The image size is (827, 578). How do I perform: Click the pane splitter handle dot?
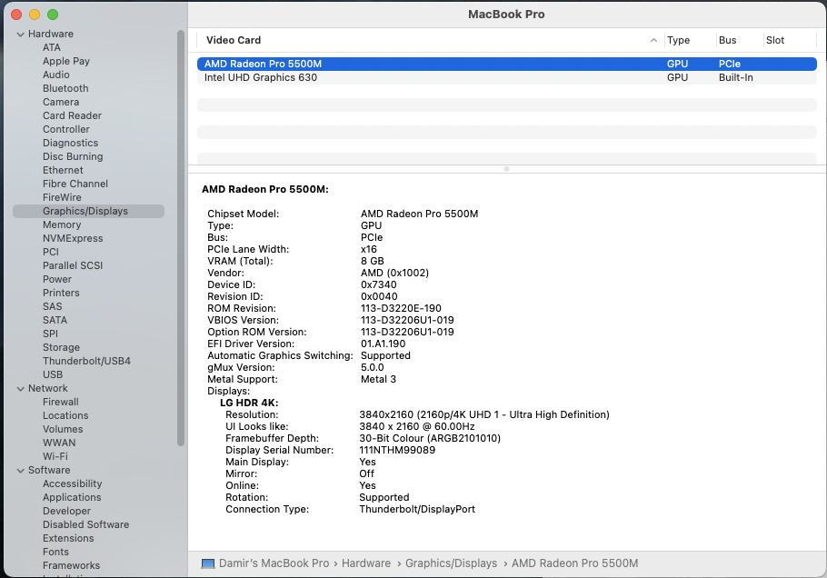[507, 169]
